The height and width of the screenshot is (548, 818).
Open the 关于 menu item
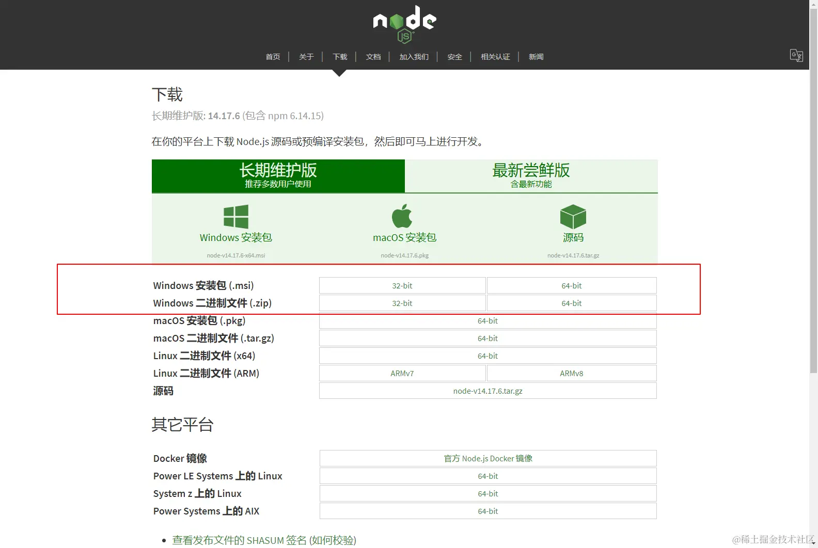click(306, 57)
